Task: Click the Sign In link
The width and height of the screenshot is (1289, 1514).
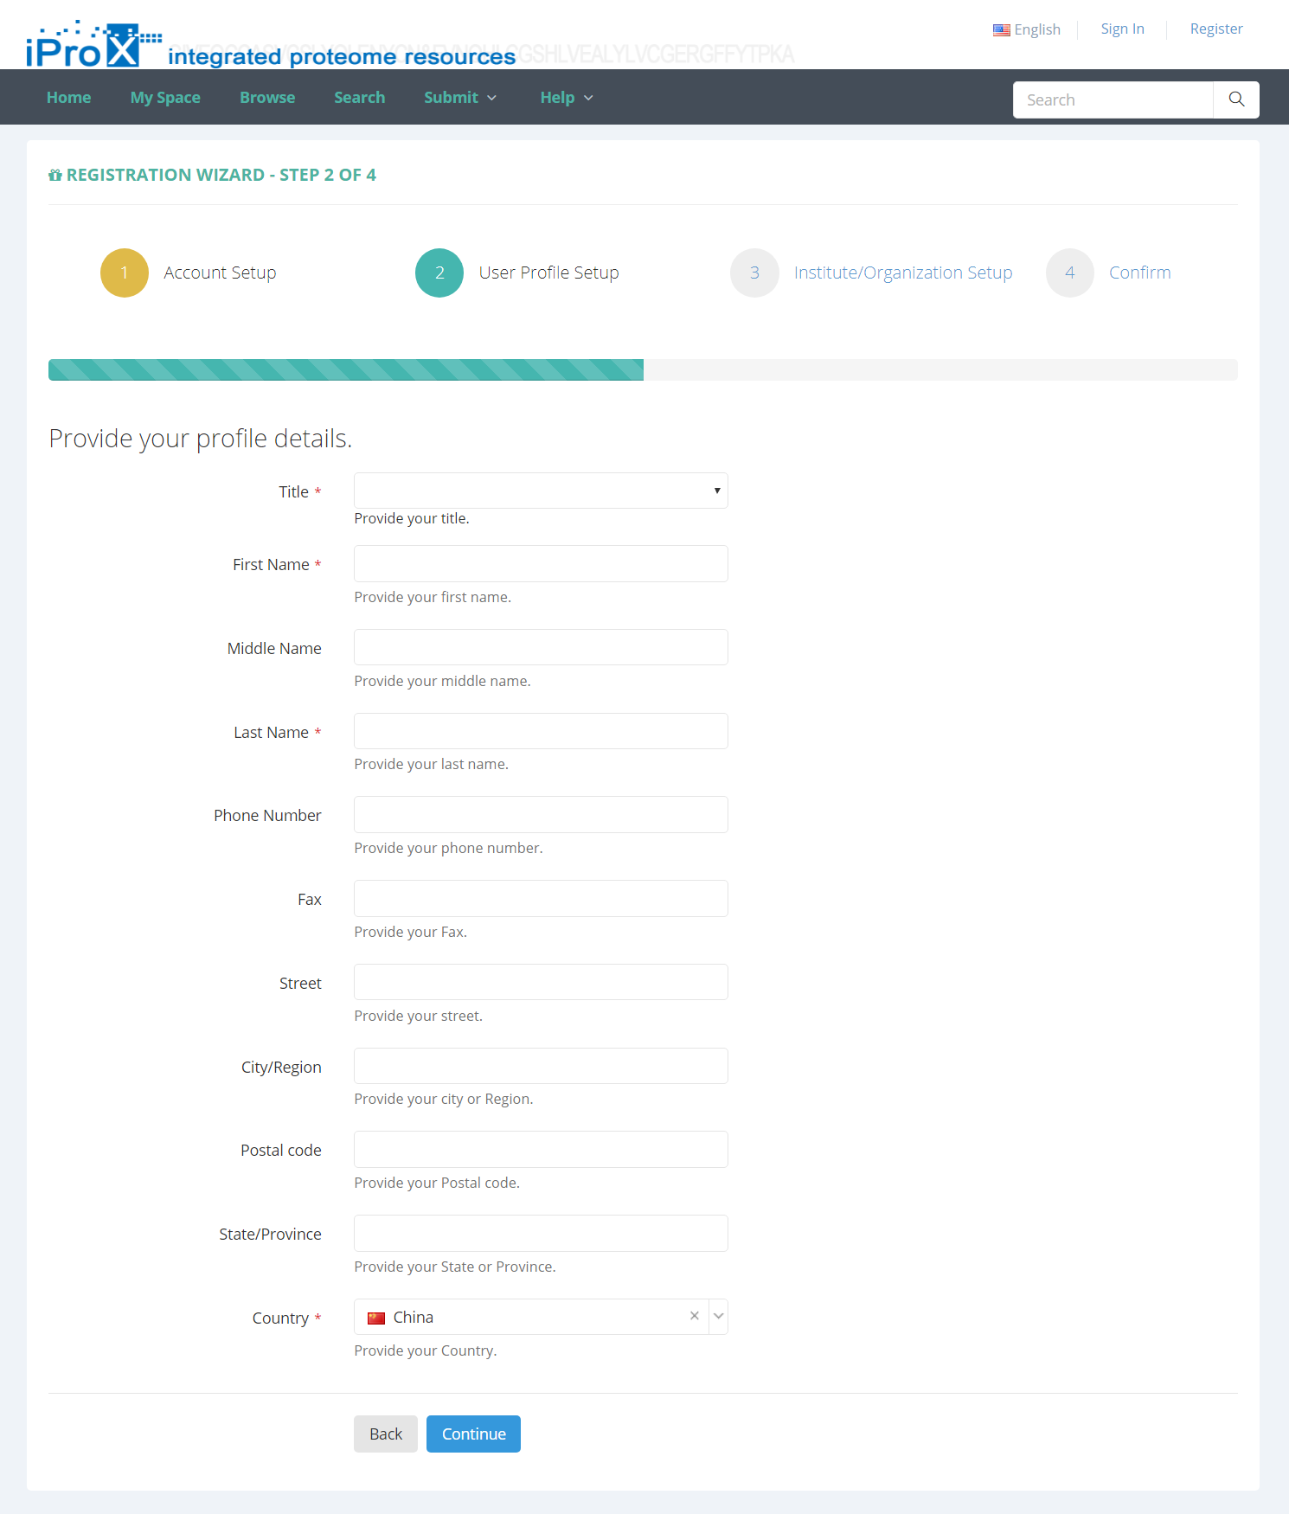Action: click(x=1122, y=29)
